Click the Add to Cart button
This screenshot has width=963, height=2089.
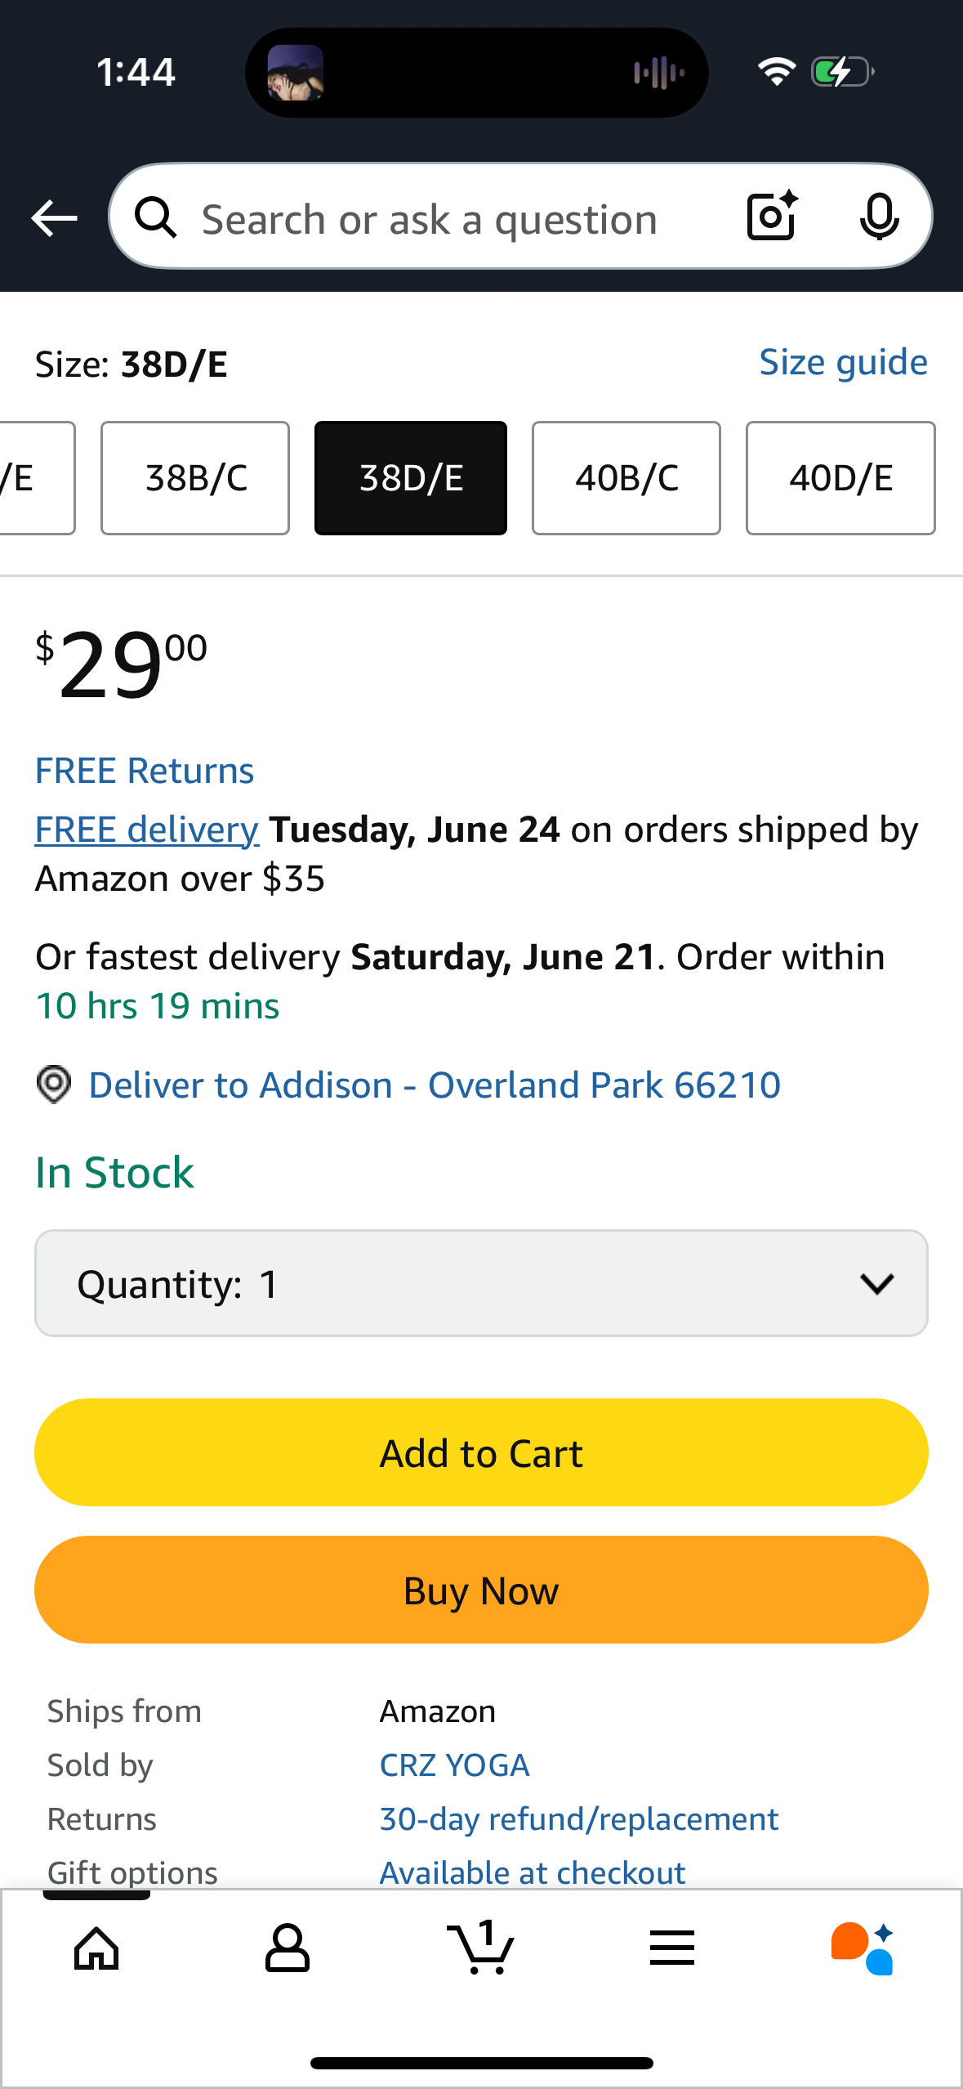481,1452
